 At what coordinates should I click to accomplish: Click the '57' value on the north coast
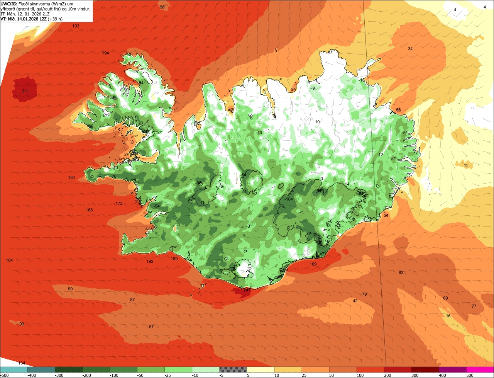coord(293,89)
